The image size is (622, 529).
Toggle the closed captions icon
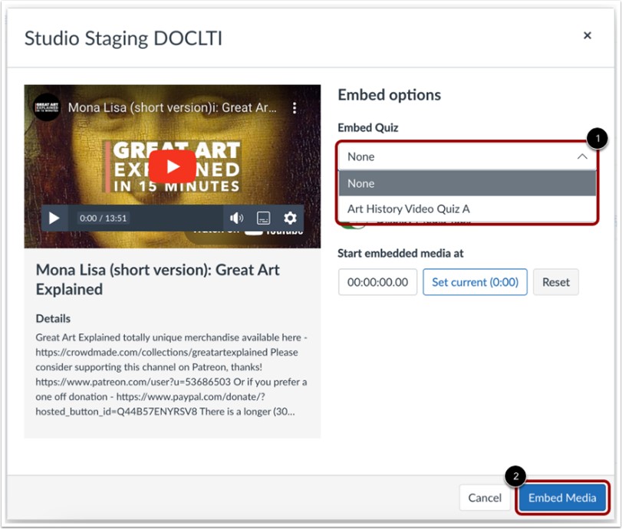[262, 218]
